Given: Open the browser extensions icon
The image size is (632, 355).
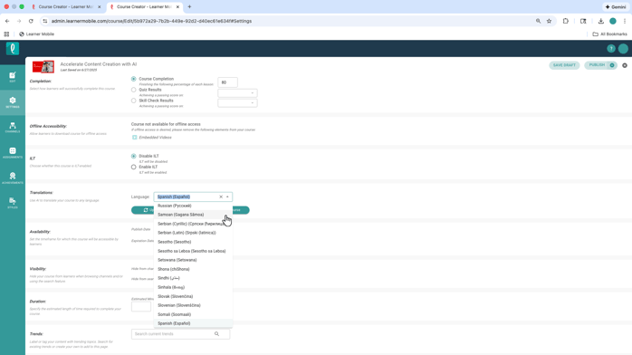Looking at the screenshot, I should (566, 21).
